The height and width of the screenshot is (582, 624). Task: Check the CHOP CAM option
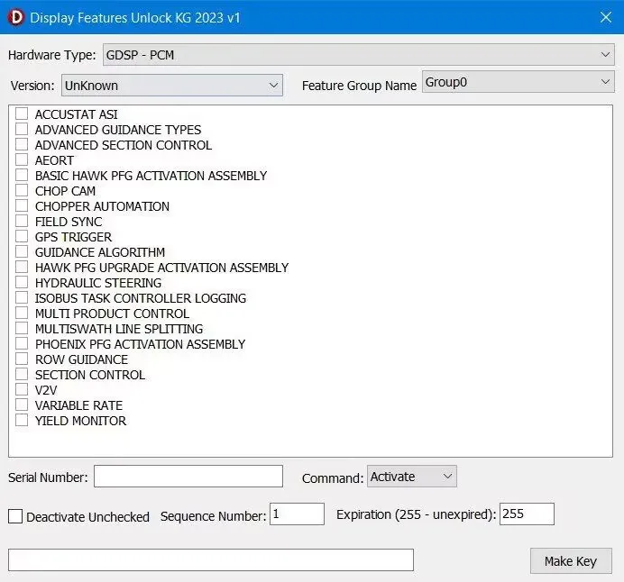pos(22,190)
